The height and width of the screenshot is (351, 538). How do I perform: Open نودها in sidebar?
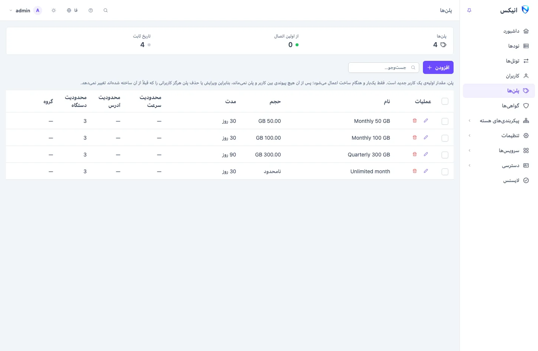click(x=499, y=46)
